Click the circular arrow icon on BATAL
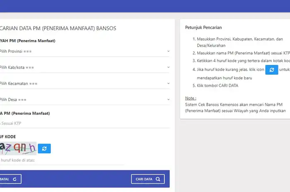This screenshot has width=290, height=192. (x=15, y=179)
